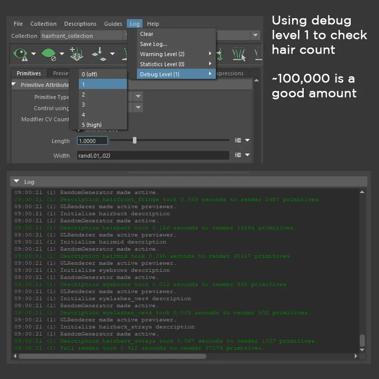Set debug level to 0 (off)

103,74
